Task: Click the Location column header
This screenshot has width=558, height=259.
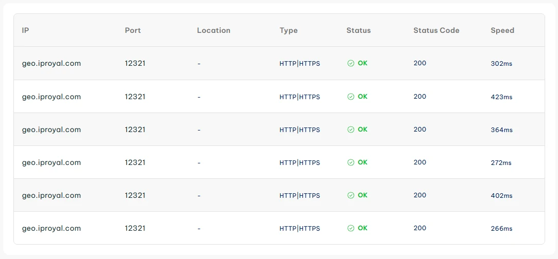Action: pos(213,30)
